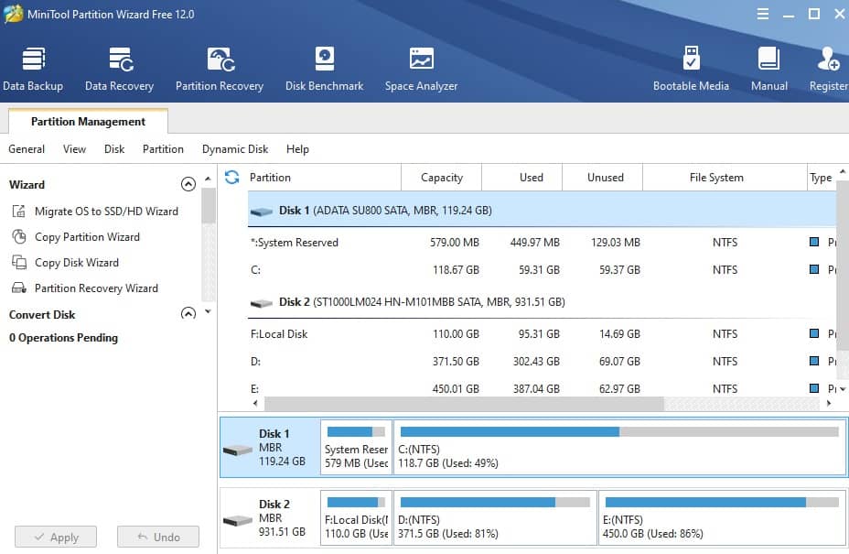The height and width of the screenshot is (554, 849).
Task: Sort by Unused column header
Action: (603, 178)
